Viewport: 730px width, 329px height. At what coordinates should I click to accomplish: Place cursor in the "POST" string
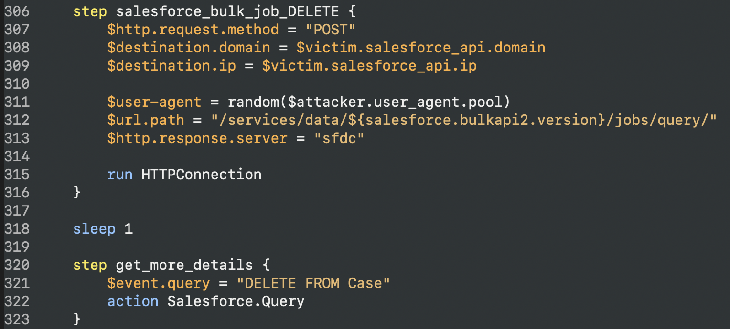point(331,30)
